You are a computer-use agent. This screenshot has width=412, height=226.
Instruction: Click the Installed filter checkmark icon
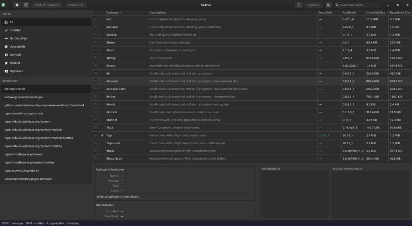6,30
